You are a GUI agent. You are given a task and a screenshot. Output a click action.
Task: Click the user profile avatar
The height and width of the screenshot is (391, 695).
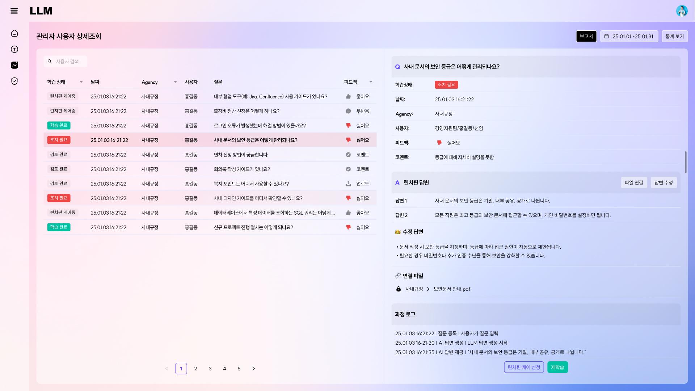(682, 11)
